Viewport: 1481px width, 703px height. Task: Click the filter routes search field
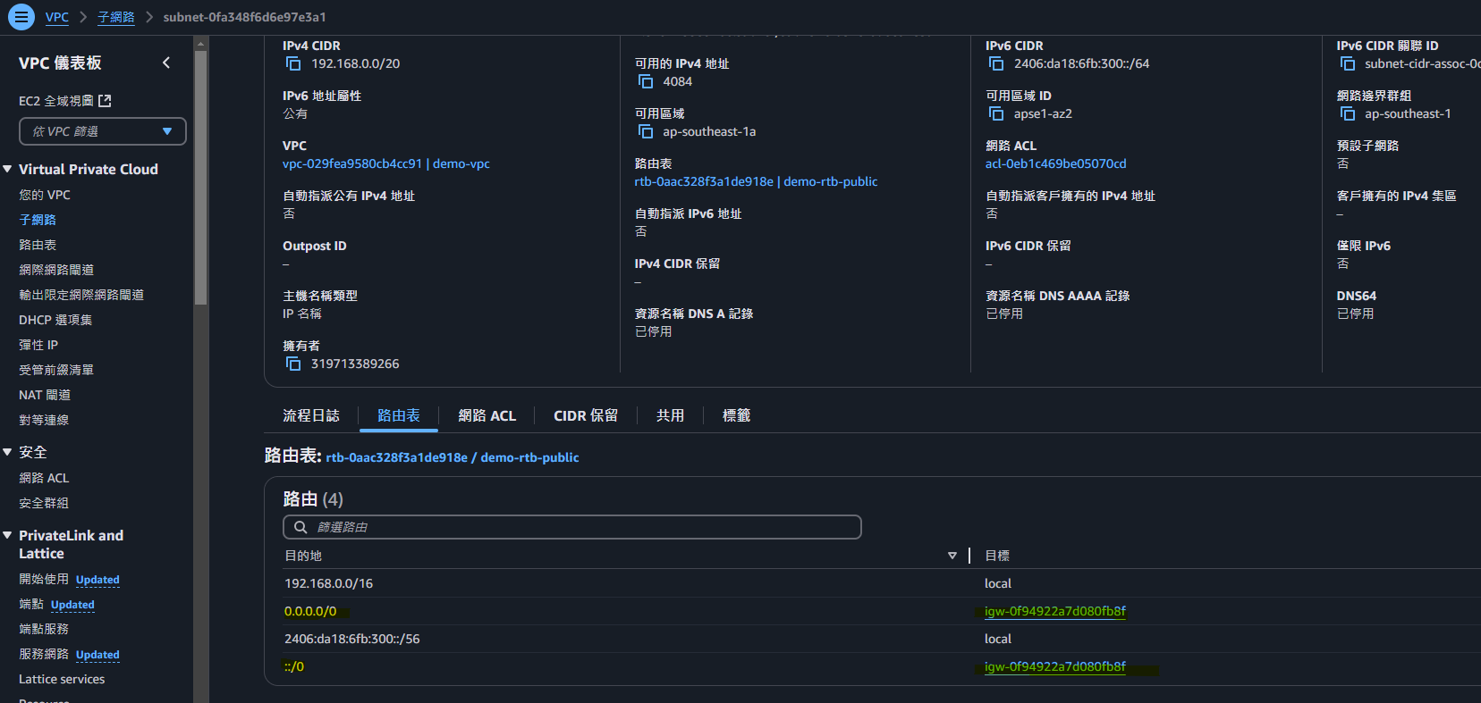coord(572,527)
